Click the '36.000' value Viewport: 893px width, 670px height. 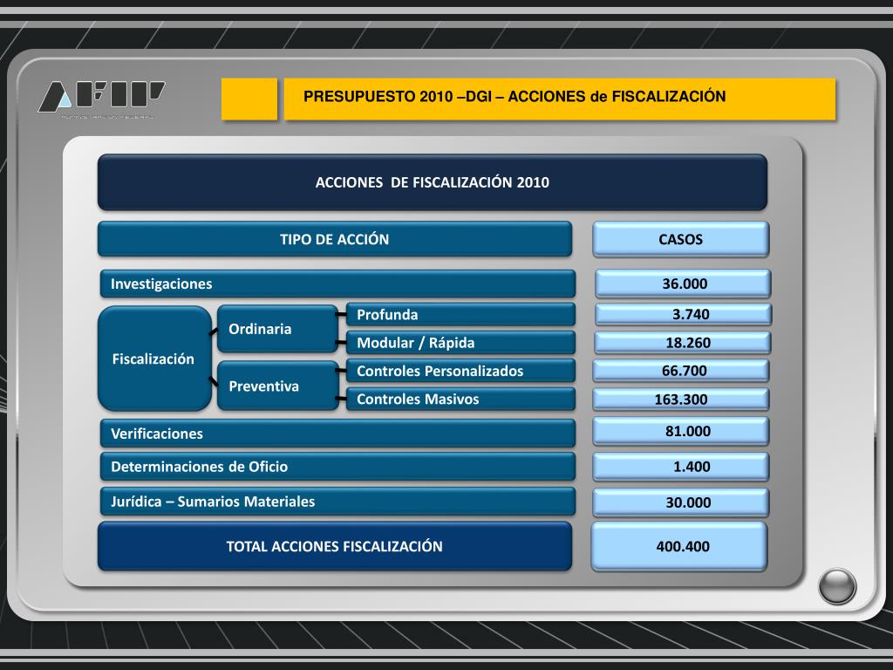(x=683, y=284)
